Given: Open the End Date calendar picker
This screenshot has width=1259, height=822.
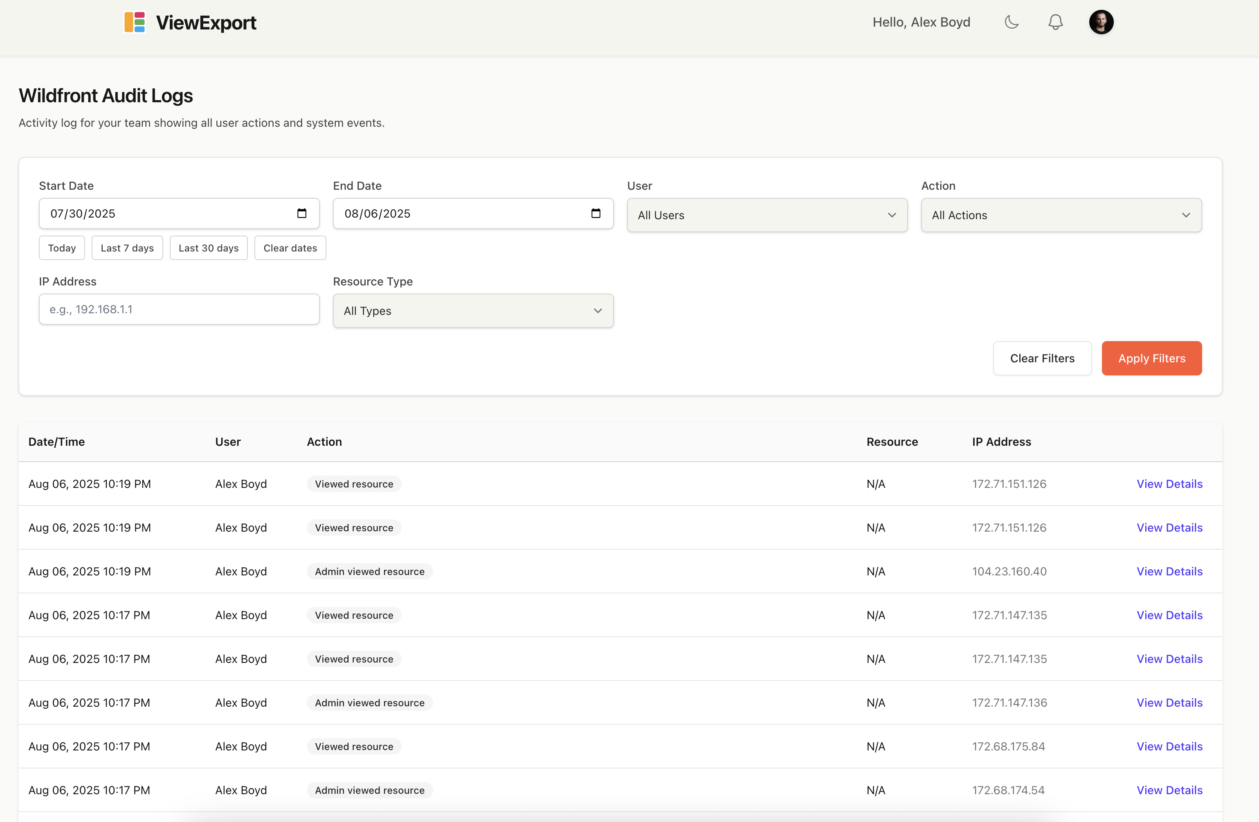Looking at the screenshot, I should (x=597, y=214).
